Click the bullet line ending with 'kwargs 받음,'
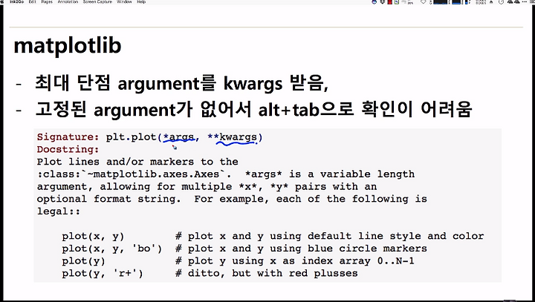 [x=181, y=83]
